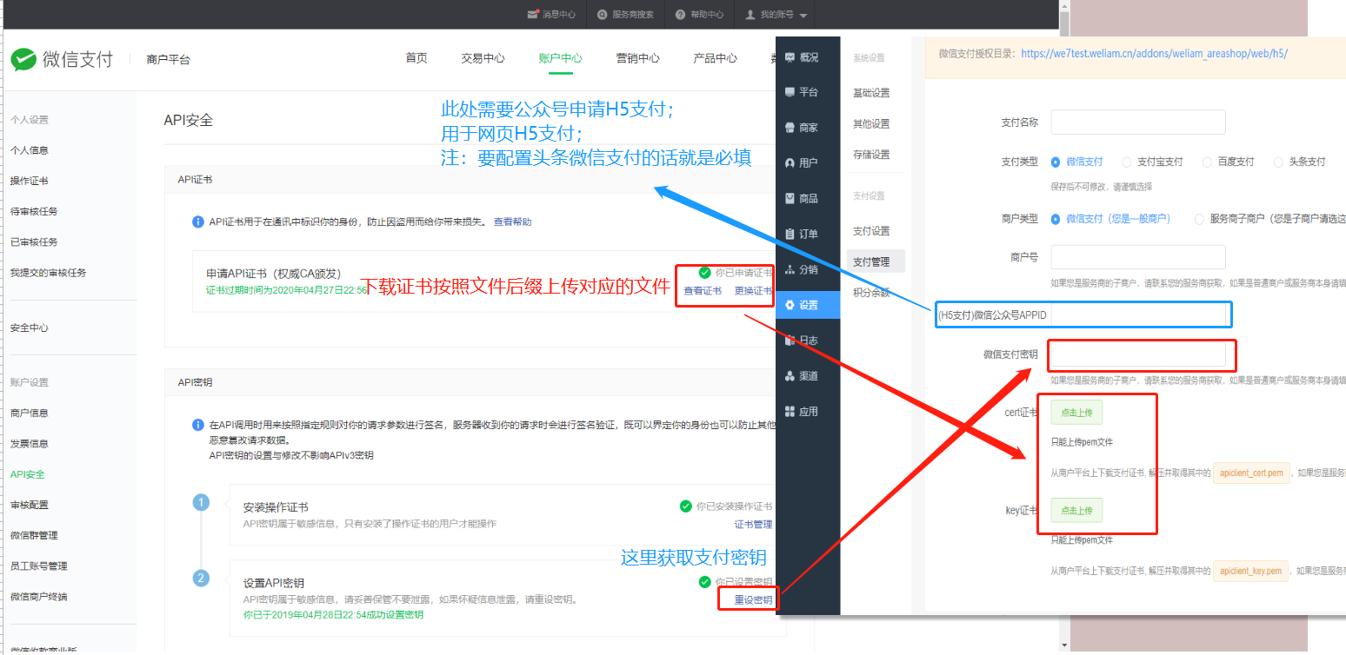Focus the 微信支付密钥 input field

coord(1138,354)
